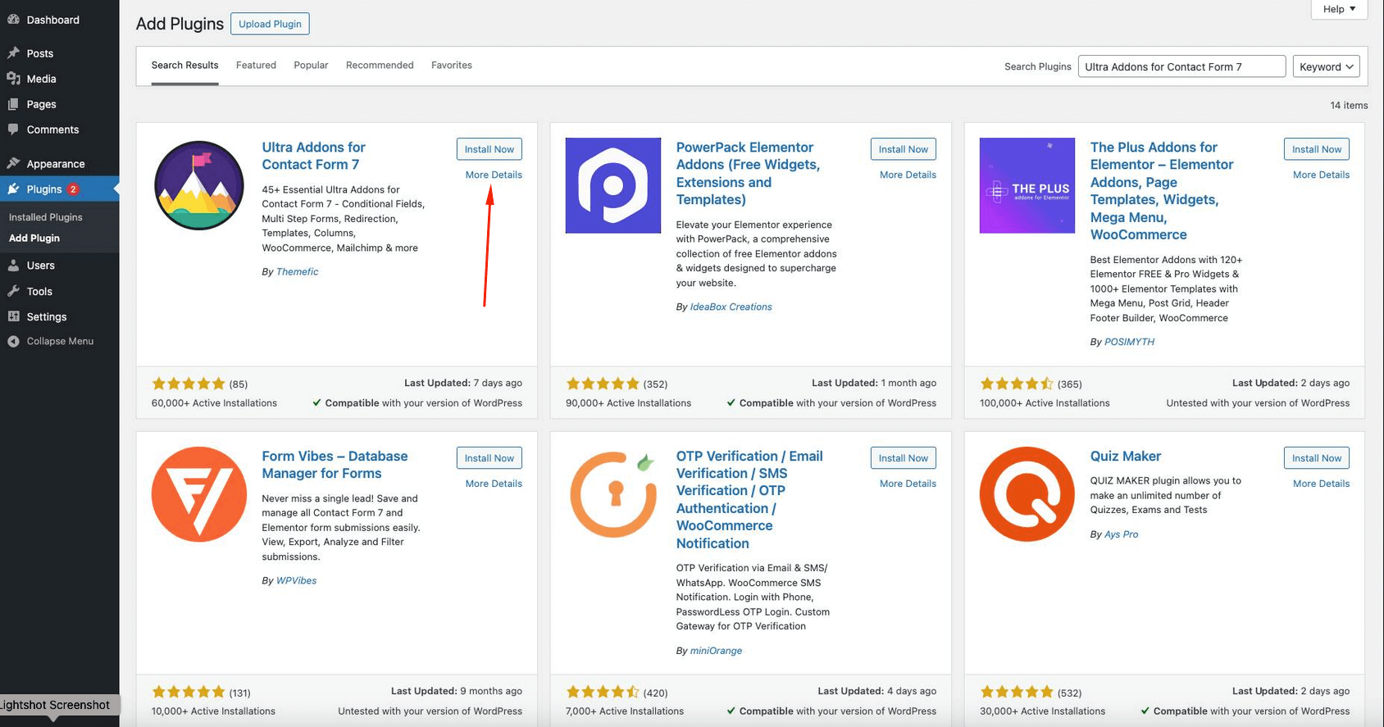Click the Media icon in sidebar
The height and width of the screenshot is (727, 1384).
click(x=13, y=79)
